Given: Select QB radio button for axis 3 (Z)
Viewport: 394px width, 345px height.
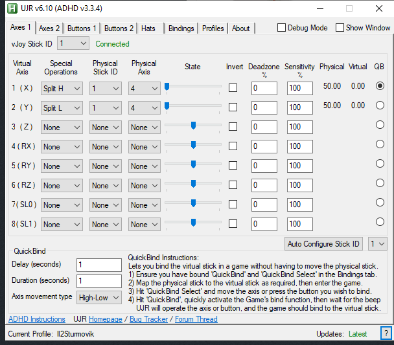Looking at the screenshot, I should [380, 125].
